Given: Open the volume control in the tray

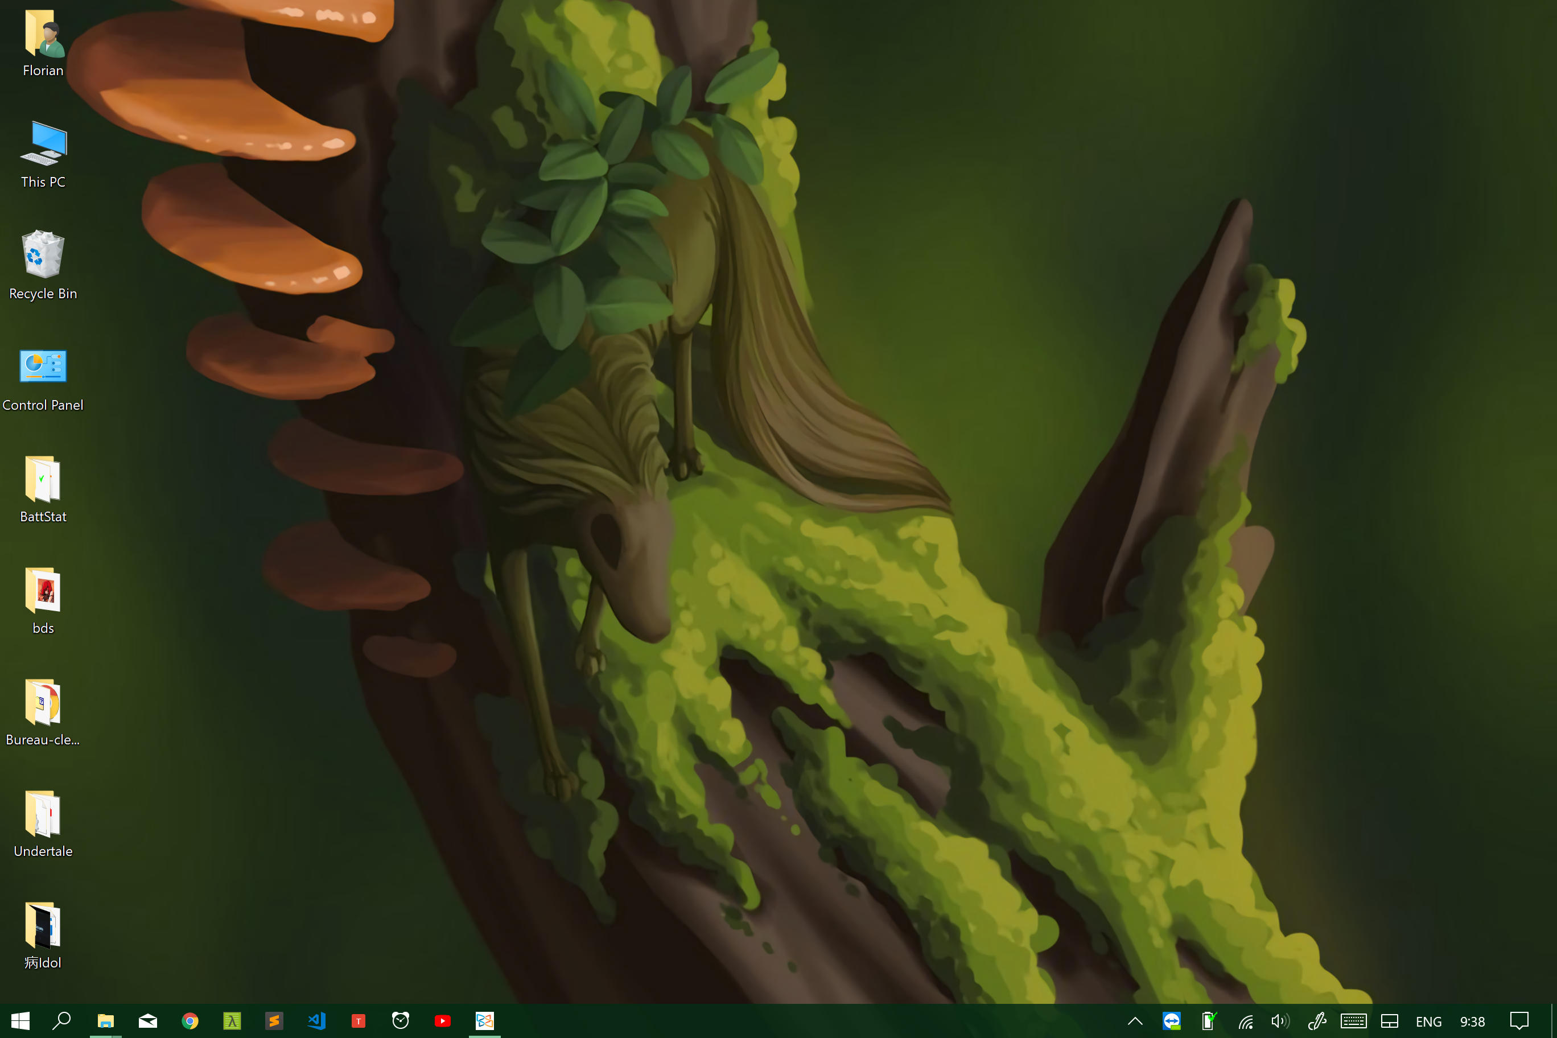Looking at the screenshot, I should tap(1280, 1021).
